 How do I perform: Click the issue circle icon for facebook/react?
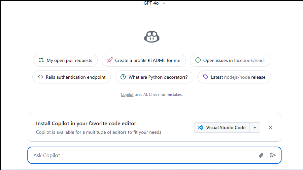198,60
